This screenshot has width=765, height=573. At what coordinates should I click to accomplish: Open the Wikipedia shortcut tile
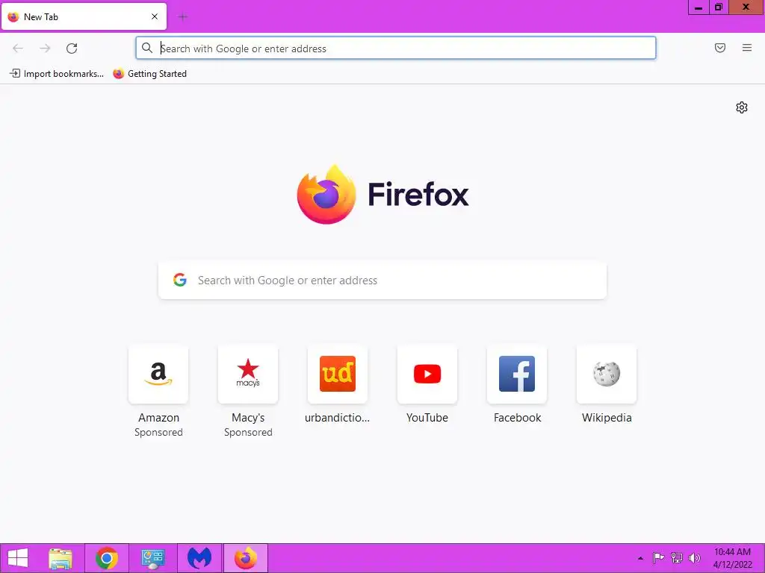click(x=607, y=375)
